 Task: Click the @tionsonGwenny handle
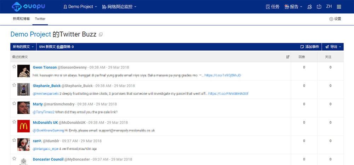[x=72, y=67]
